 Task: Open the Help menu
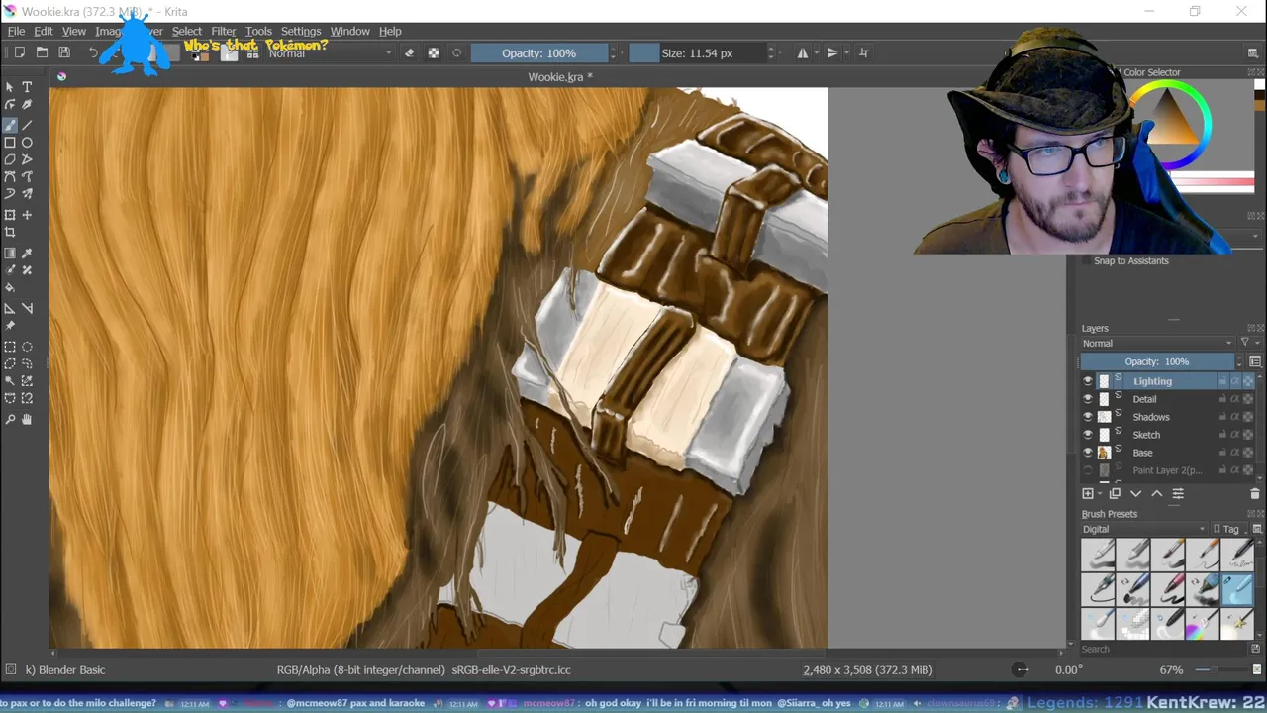(390, 32)
